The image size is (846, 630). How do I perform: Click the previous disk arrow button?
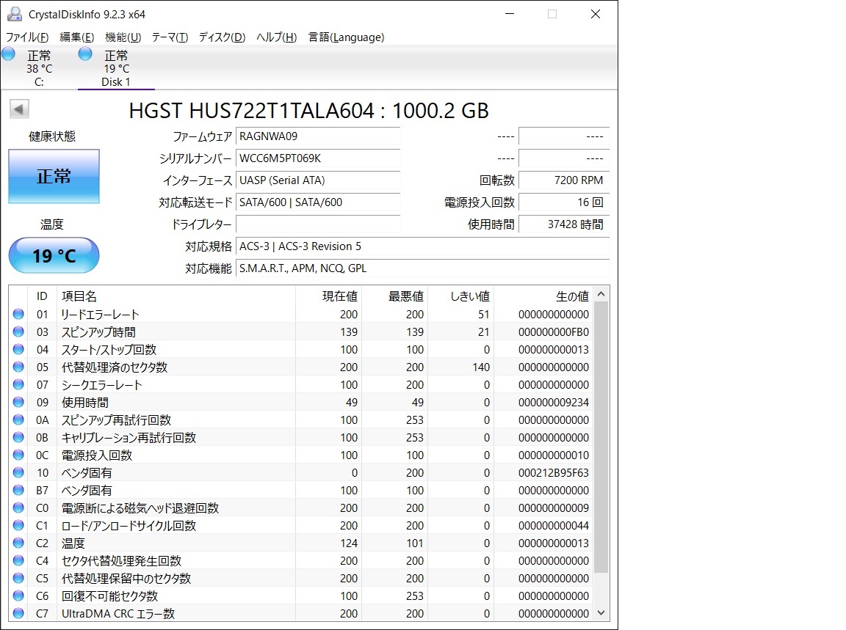click(x=19, y=109)
